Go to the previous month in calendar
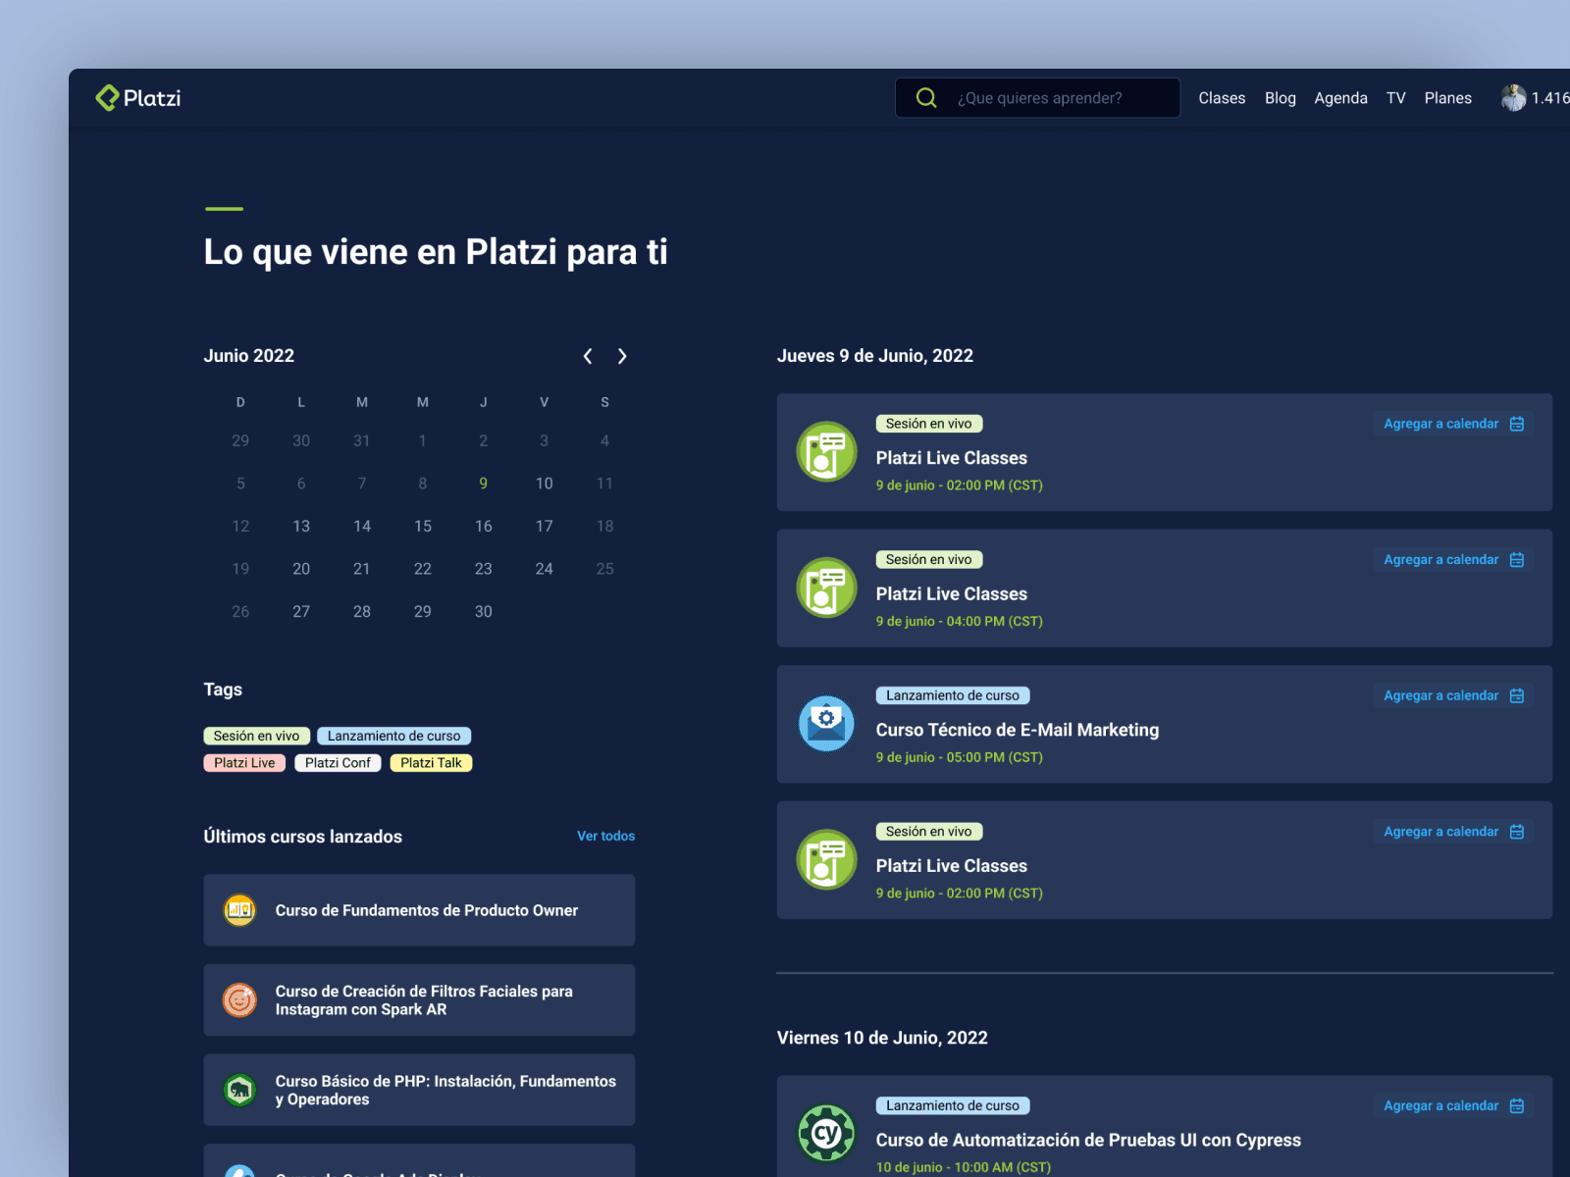Image resolution: width=1570 pixels, height=1177 pixels. coord(588,356)
